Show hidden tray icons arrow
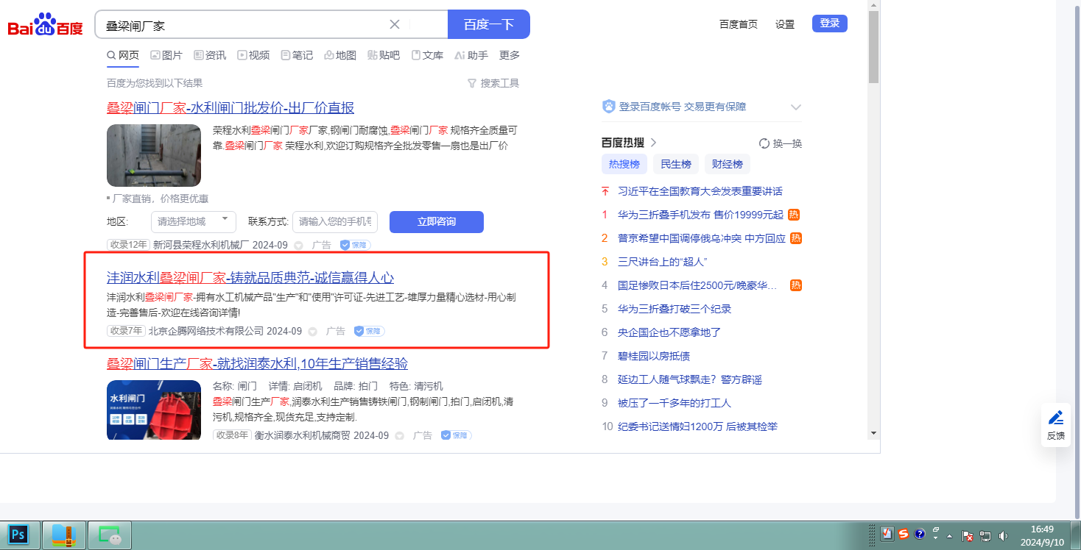This screenshot has height=550, width=1081. pos(950,535)
